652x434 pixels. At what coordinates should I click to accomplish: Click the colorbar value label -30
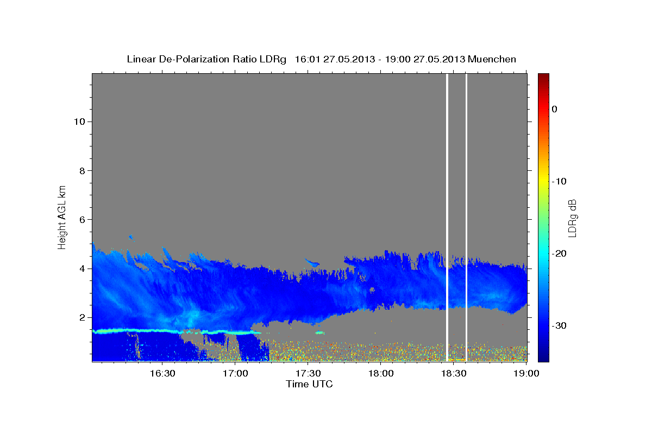(x=559, y=325)
